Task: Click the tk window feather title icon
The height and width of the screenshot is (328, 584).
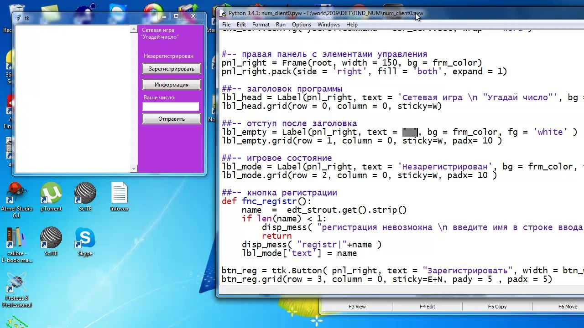Action: (19, 18)
